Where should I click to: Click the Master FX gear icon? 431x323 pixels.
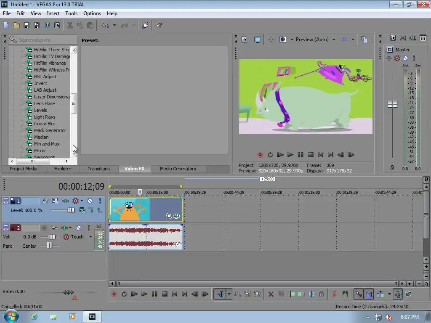397,58
